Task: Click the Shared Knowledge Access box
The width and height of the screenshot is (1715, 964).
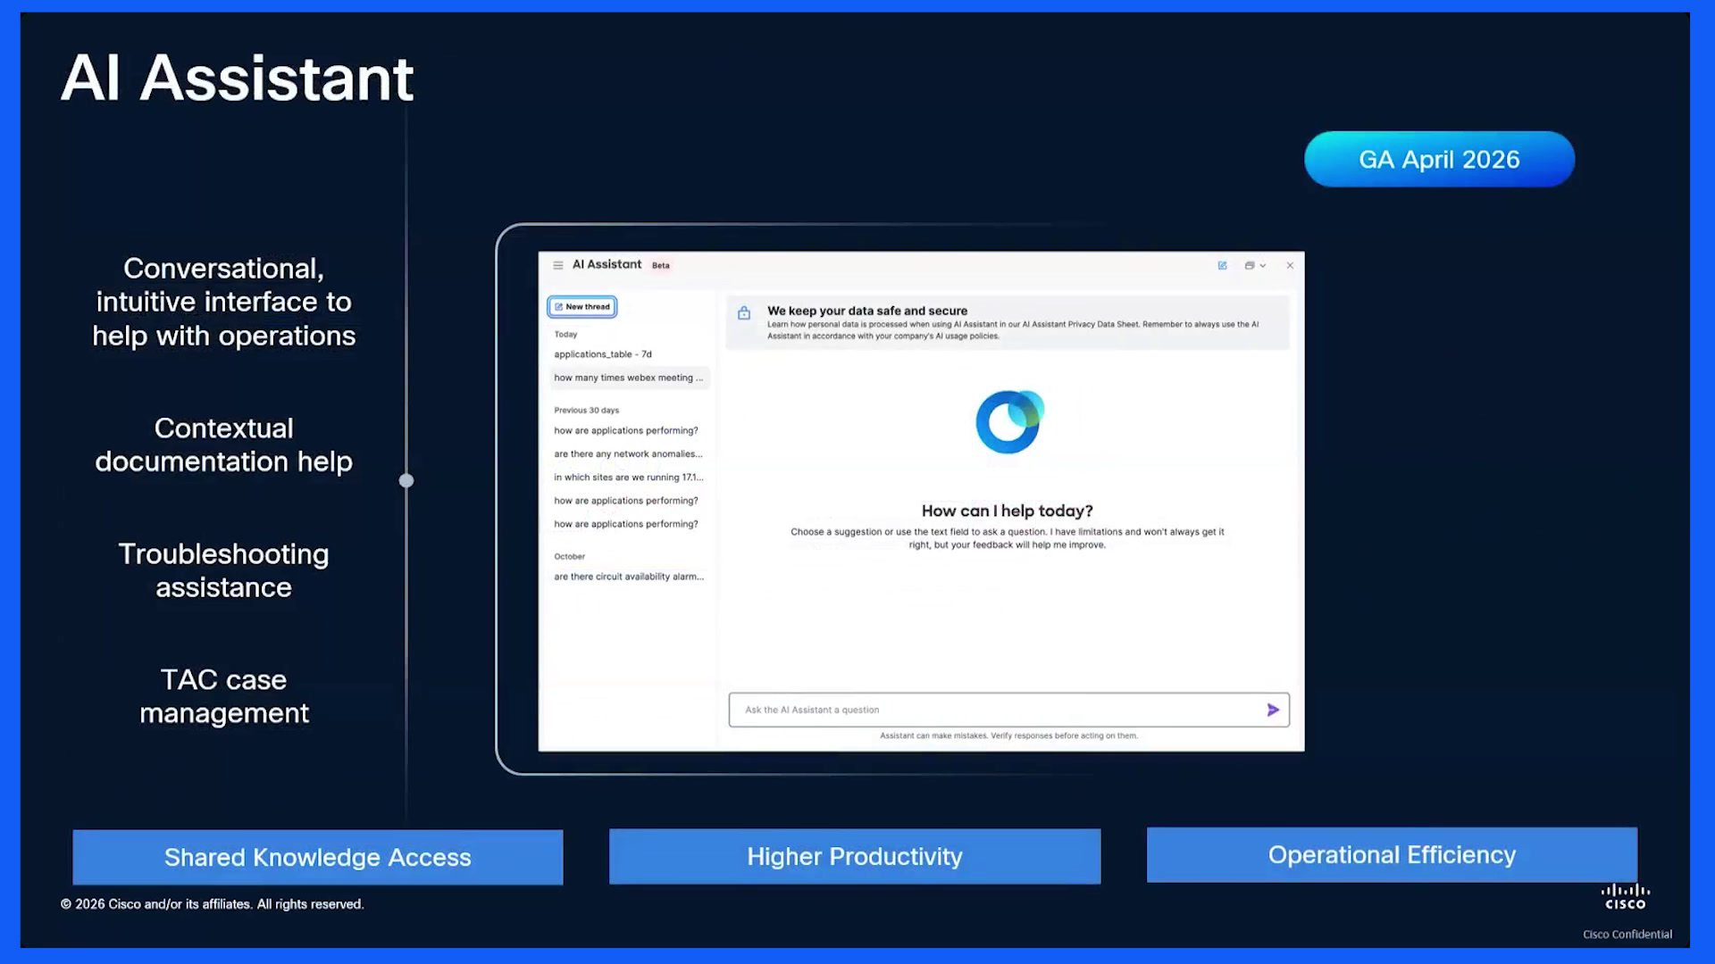Action: pyautogui.click(x=317, y=857)
